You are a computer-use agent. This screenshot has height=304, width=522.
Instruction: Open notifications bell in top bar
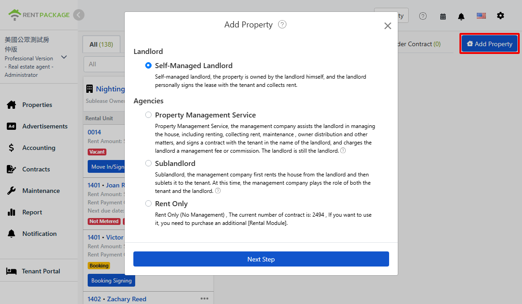461,16
